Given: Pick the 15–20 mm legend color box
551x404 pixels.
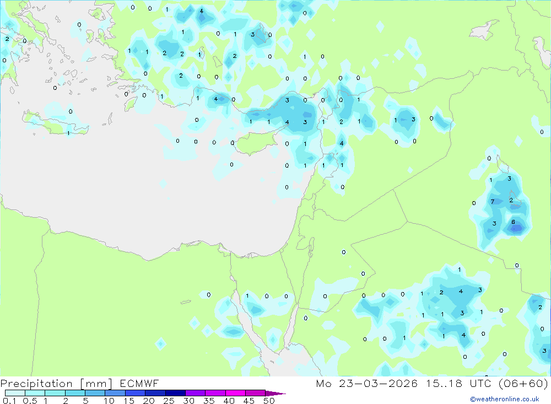Looking at the screenshot, I should coord(136,393).
